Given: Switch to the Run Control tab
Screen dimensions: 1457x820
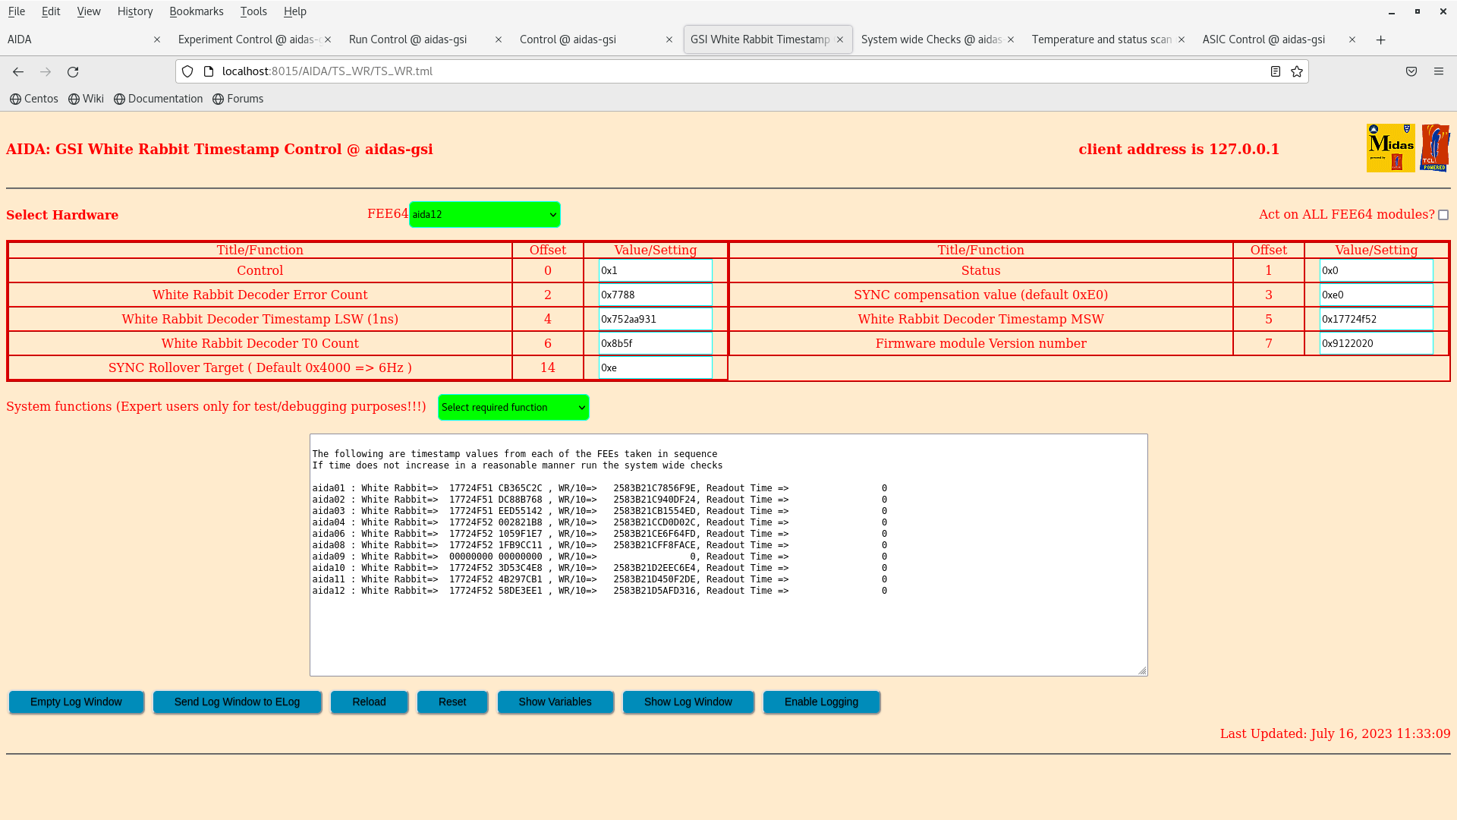Looking at the screenshot, I should [x=408, y=39].
